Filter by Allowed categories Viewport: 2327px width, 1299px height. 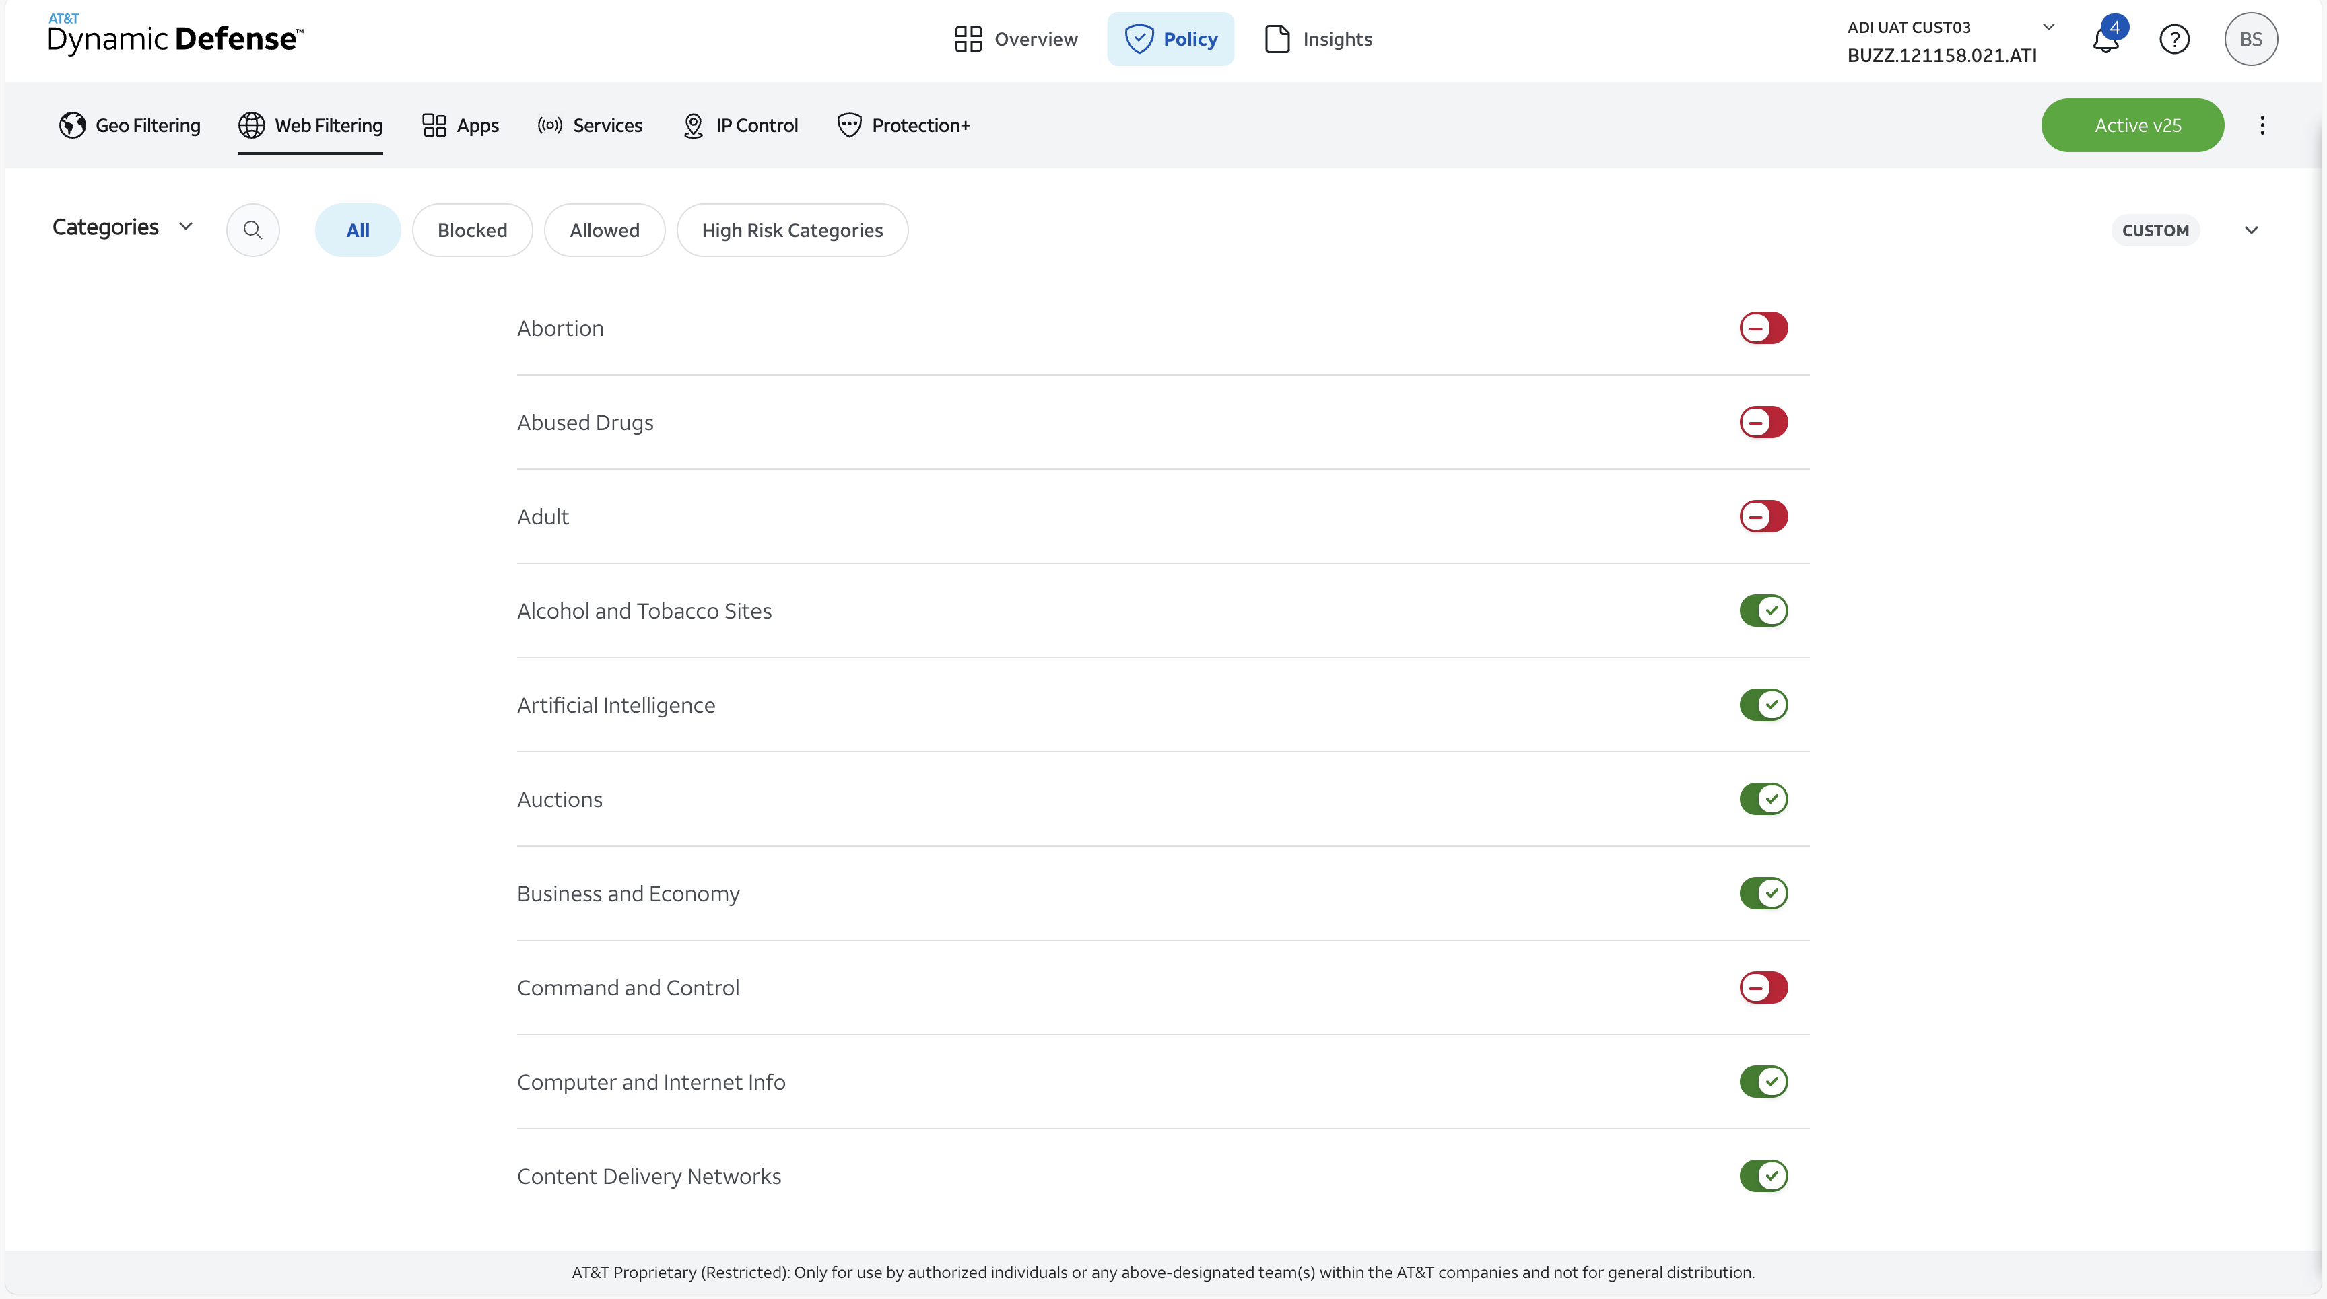[x=605, y=230]
